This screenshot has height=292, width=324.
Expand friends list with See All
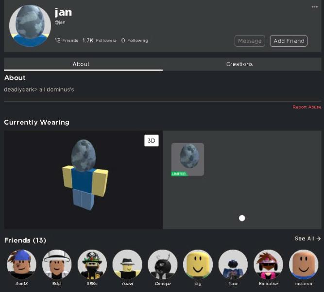[307, 238]
